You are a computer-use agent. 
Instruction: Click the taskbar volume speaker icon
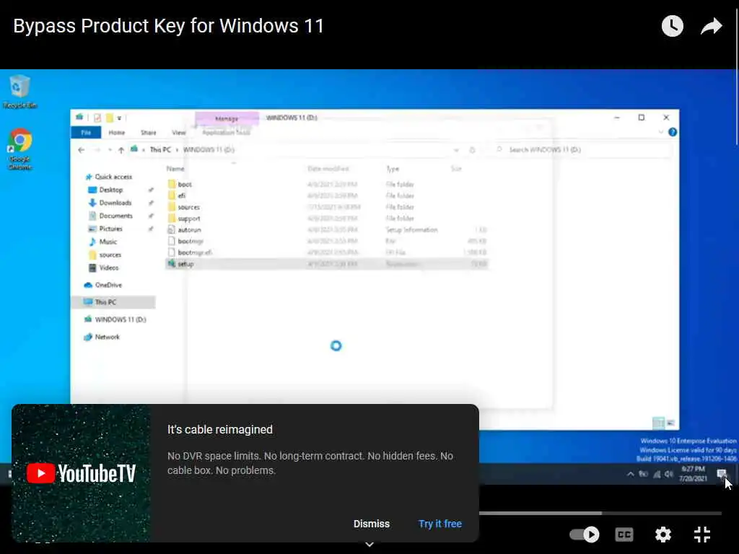[x=669, y=475]
